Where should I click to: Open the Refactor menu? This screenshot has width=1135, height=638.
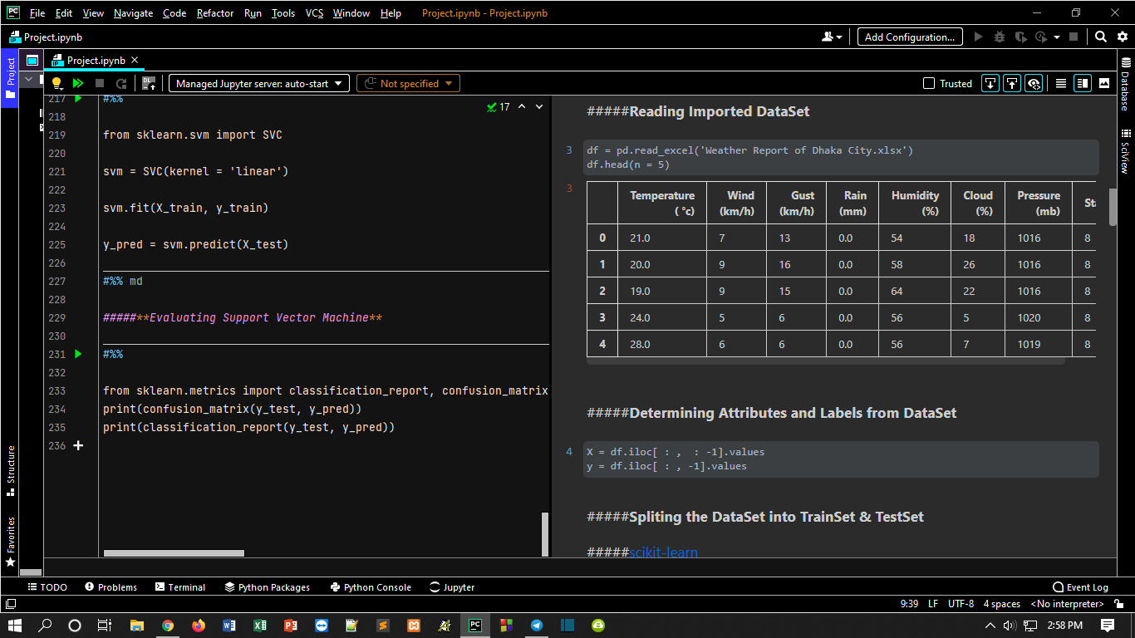[215, 13]
